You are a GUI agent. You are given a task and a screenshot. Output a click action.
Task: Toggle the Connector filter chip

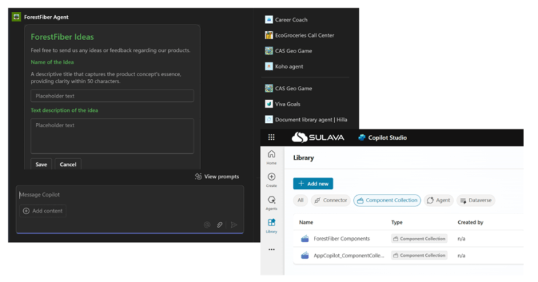[331, 200]
